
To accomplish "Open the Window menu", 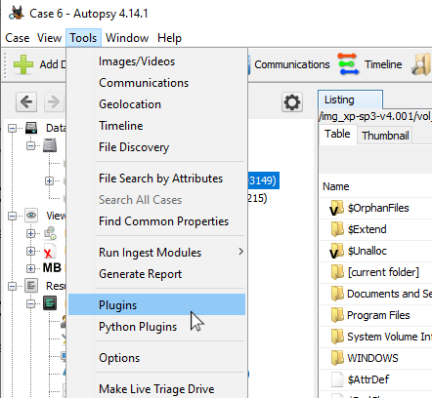I will tap(127, 38).
